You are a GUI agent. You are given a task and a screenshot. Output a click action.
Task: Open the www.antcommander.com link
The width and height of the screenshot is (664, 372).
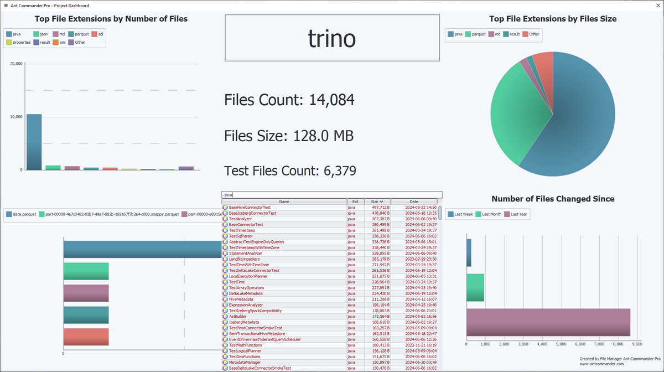(x=601, y=363)
